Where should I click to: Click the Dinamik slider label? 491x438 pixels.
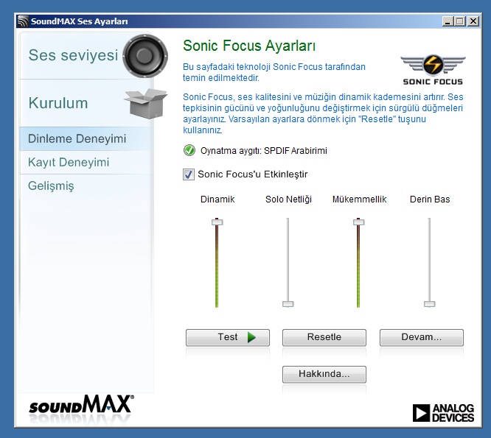217,199
